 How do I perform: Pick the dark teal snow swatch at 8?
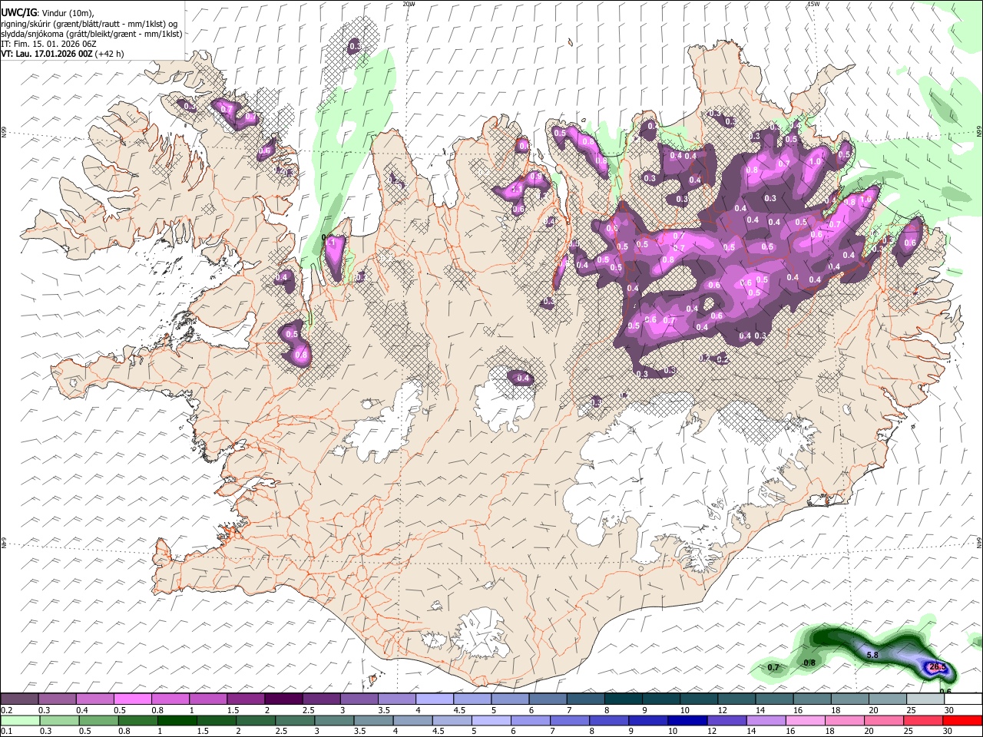tap(623, 699)
